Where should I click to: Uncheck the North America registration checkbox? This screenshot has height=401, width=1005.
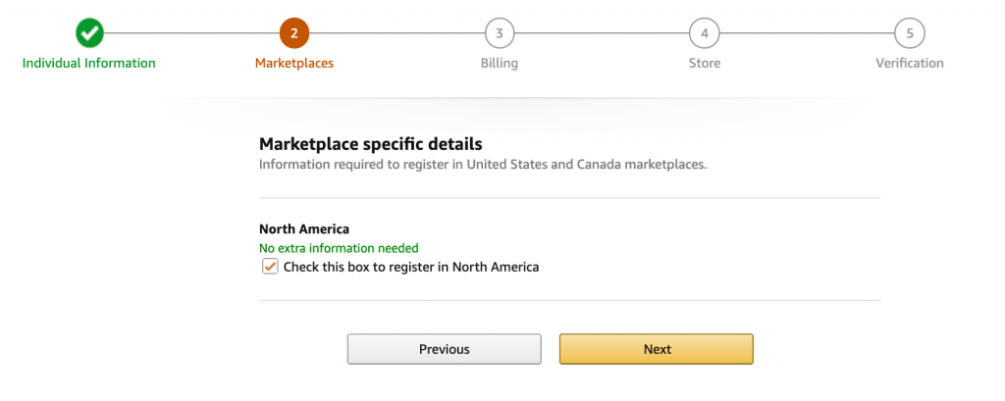[270, 267]
